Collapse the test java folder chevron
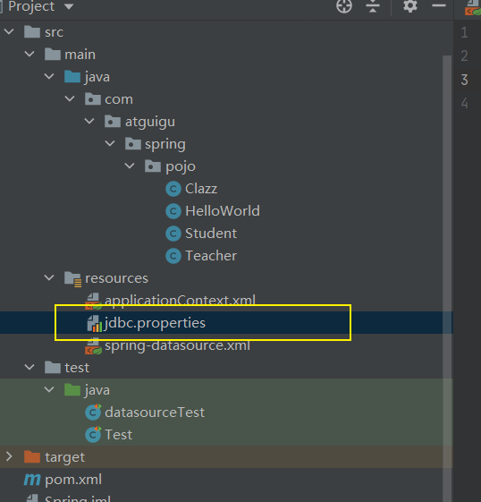The width and height of the screenshot is (481, 502). click(x=49, y=389)
